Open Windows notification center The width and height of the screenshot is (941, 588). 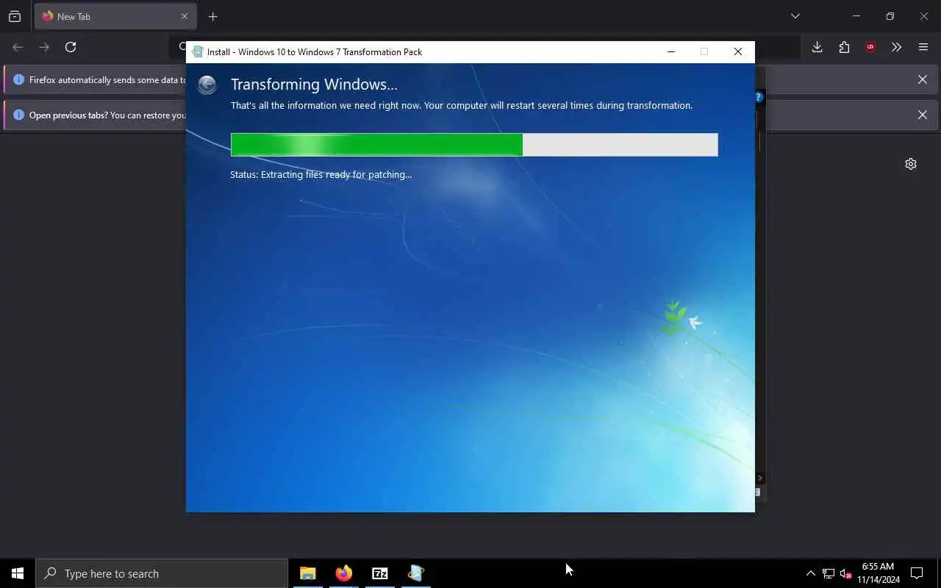(x=917, y=573)
